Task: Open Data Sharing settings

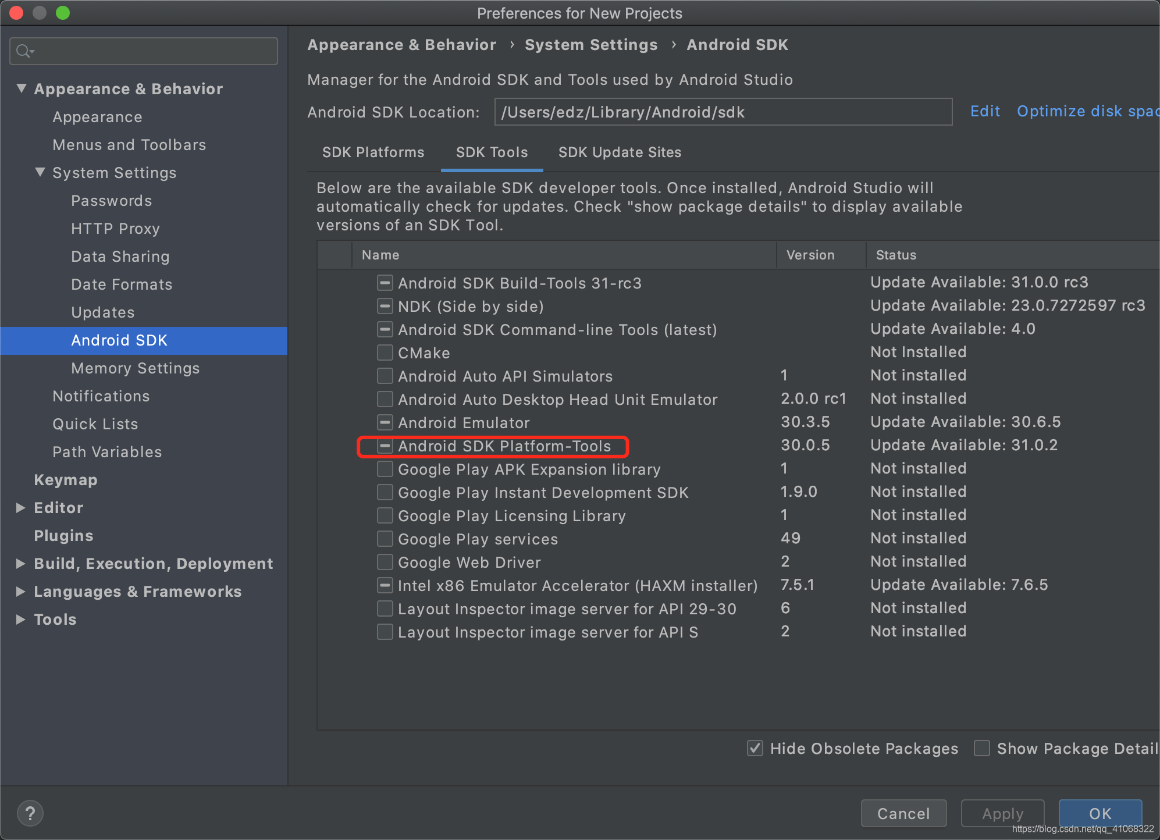Action: point(120,257)
